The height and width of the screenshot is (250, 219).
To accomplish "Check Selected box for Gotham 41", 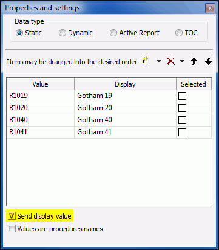I will [182, 133].
